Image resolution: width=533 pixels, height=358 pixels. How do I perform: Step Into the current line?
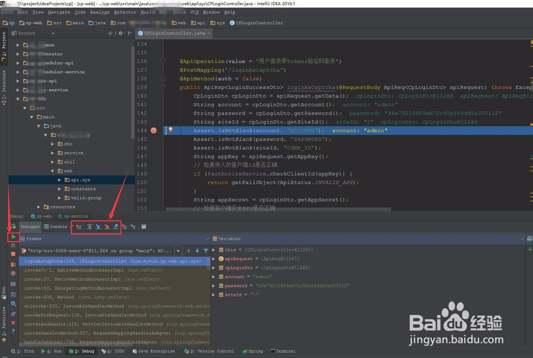pyautogui.click(x=98, y=226)
